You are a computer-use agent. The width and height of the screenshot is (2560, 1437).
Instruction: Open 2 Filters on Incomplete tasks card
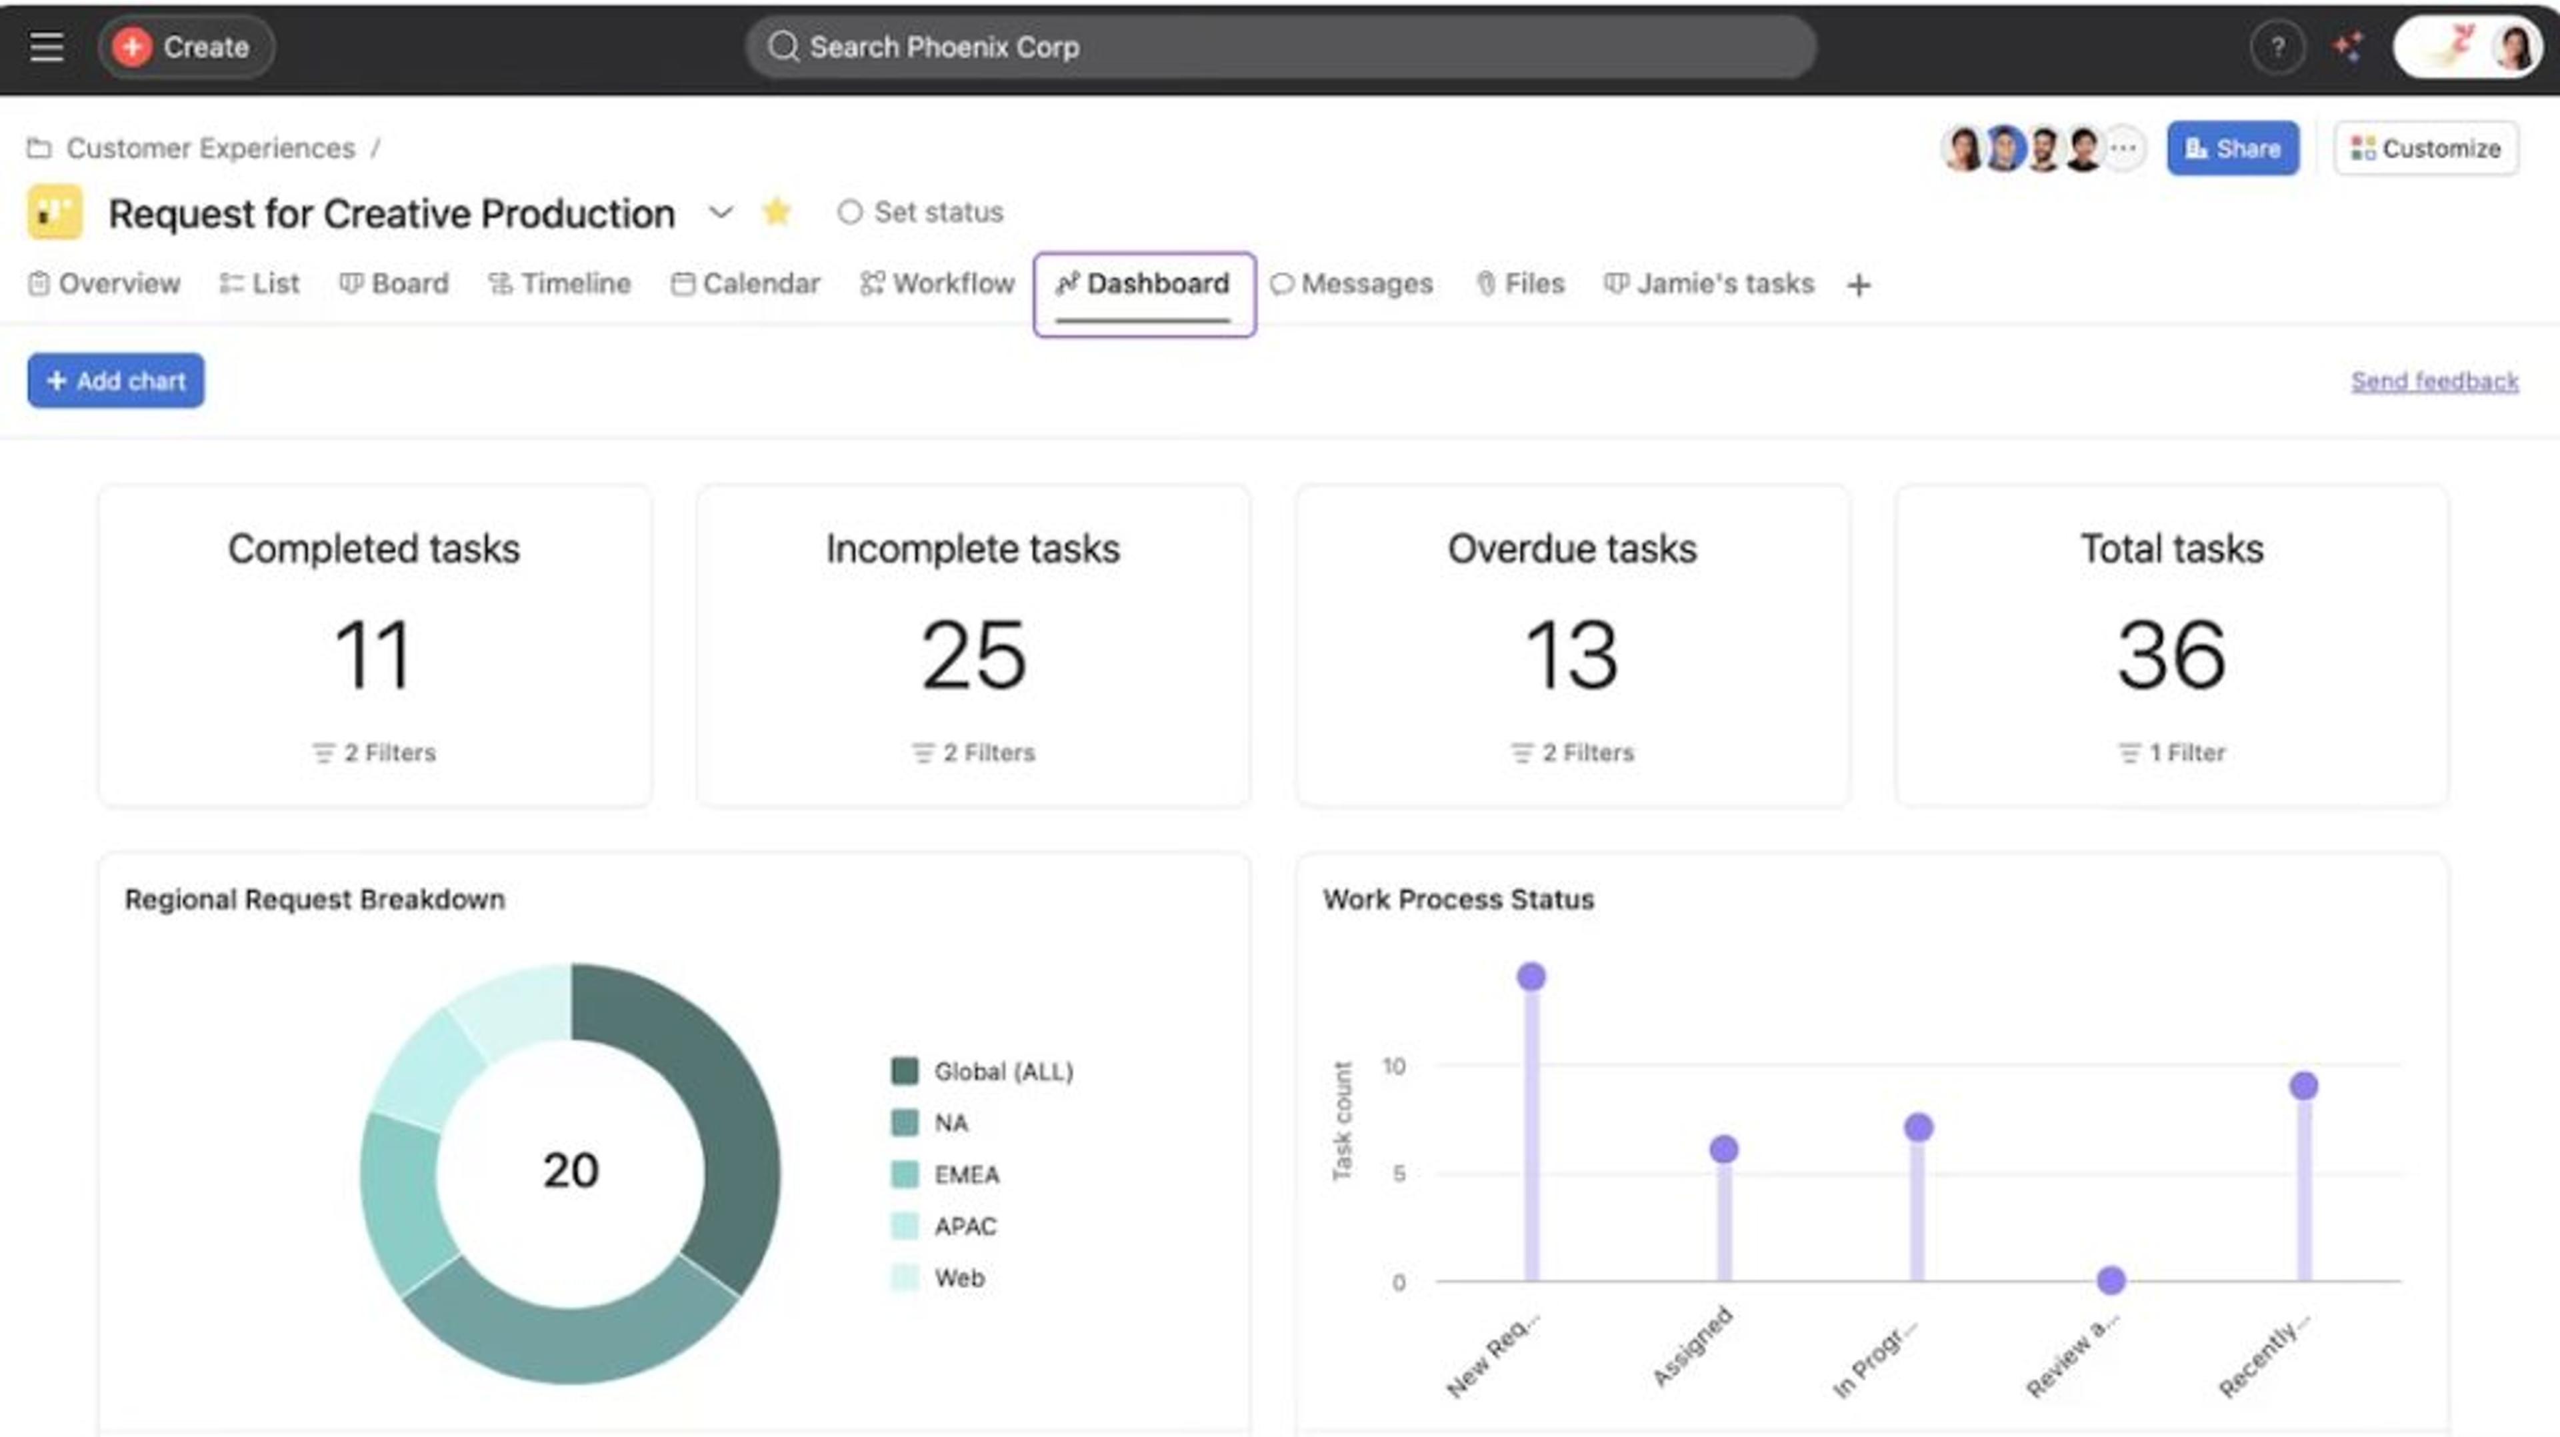973,753
